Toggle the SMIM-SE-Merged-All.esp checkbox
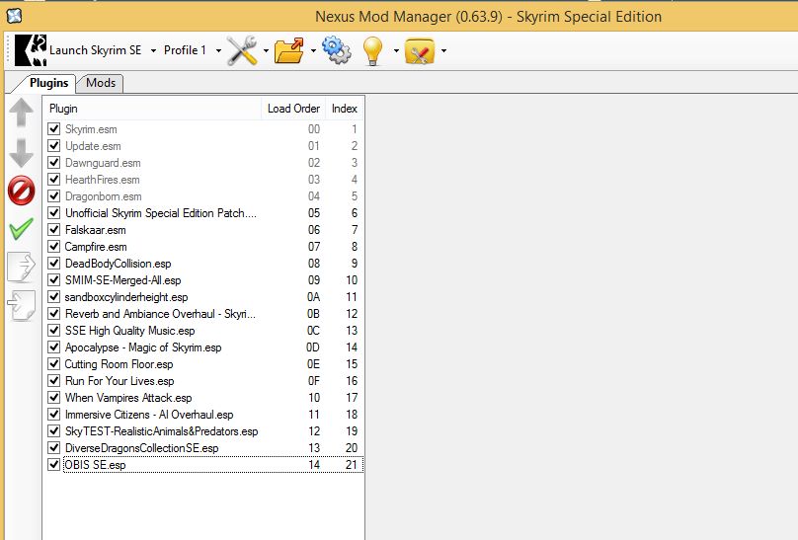Image resolution: width=798 pixels, height=540 pixels. tap(54, 280)
